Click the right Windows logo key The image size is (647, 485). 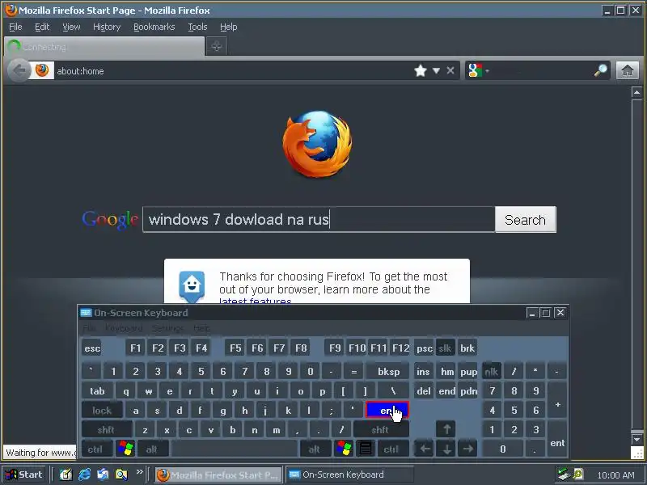point(344,449)
